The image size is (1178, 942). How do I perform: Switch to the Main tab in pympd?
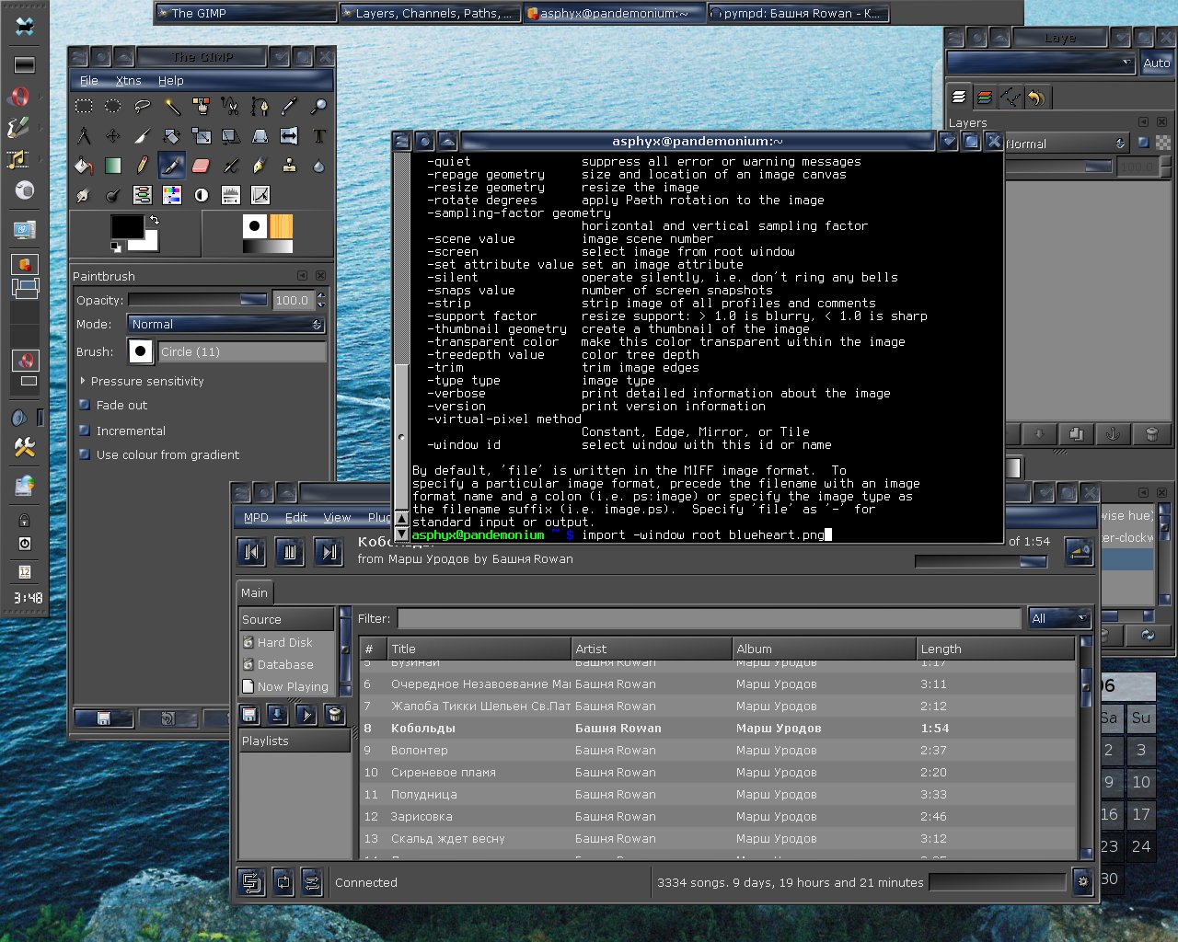click(x=254, y=592)
